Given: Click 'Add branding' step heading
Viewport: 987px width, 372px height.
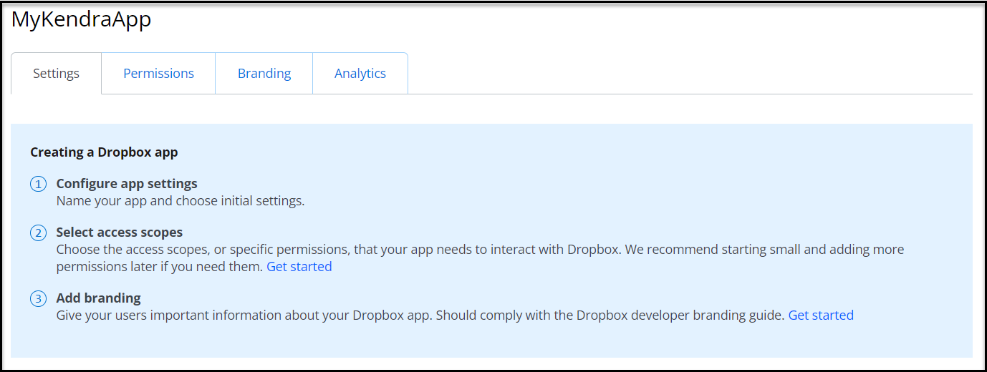Looking at the screenshot, I should [99, 298].
